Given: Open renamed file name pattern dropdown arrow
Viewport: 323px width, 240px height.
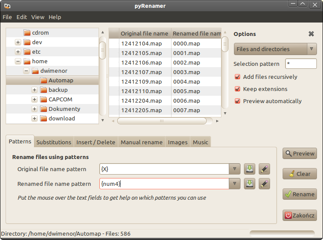Looking at the screenshot, I should click(234, 184).
